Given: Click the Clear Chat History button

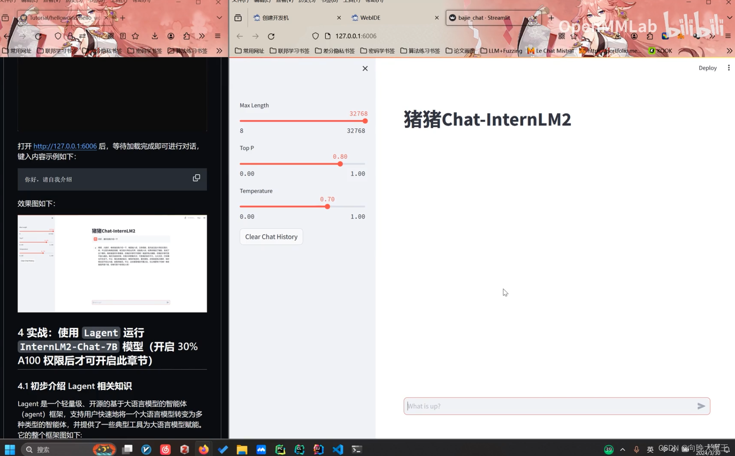Looking at the screenshot, I should (271, 237).
